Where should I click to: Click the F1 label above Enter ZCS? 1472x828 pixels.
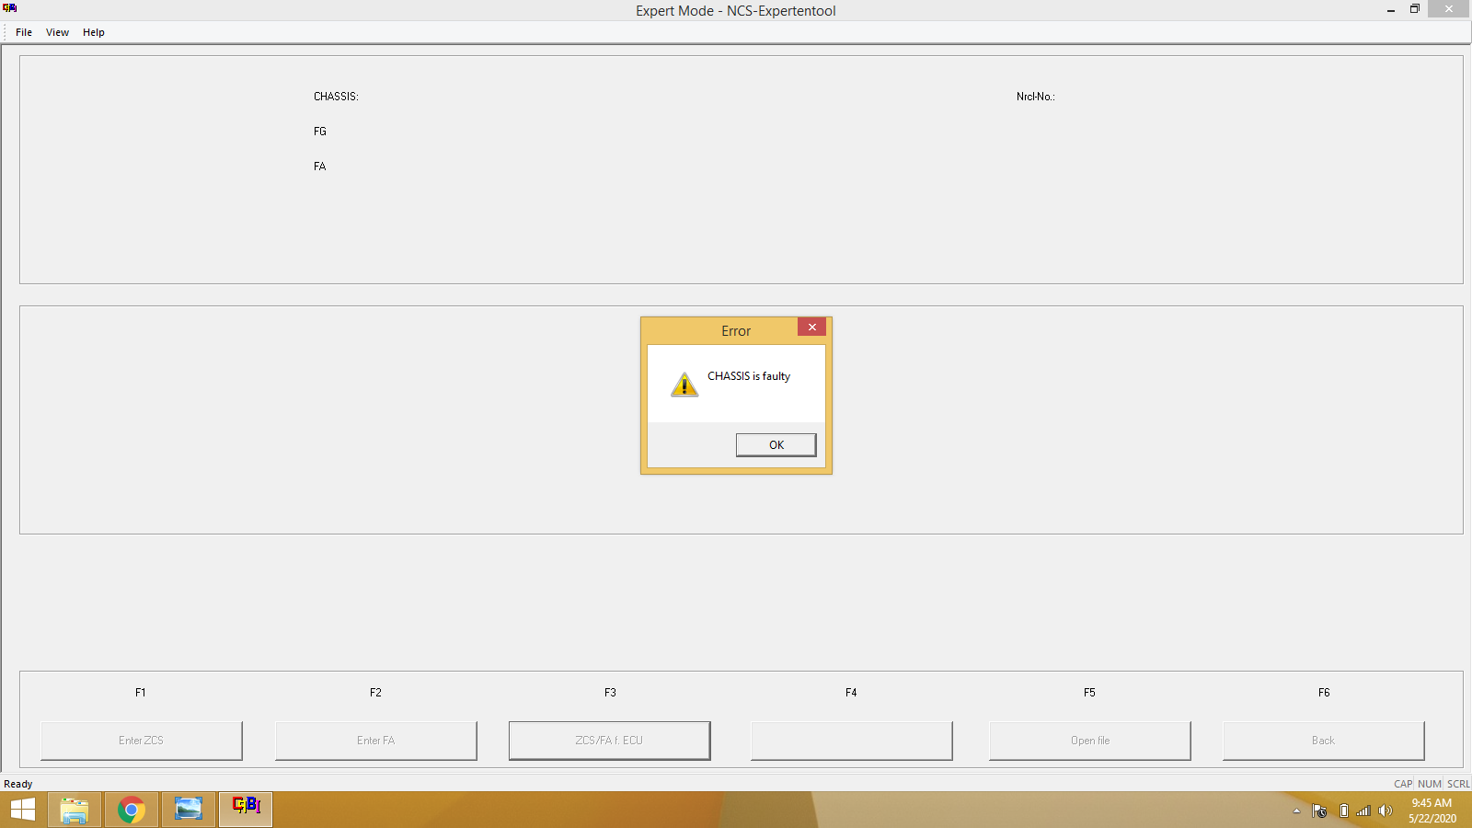pos(141,693)
